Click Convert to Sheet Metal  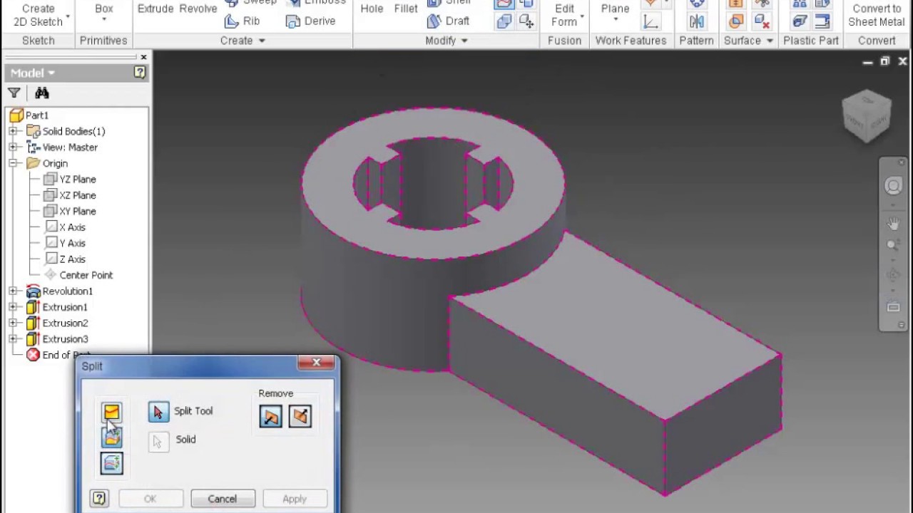coord(876,15)
